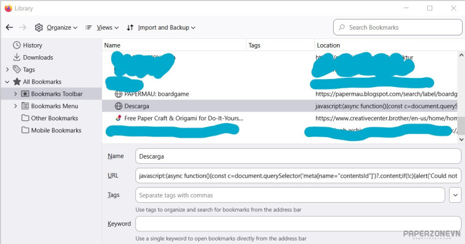Select Downloads in the sidebar
Screen dimensions: 465x244
[x=37, y=58]
